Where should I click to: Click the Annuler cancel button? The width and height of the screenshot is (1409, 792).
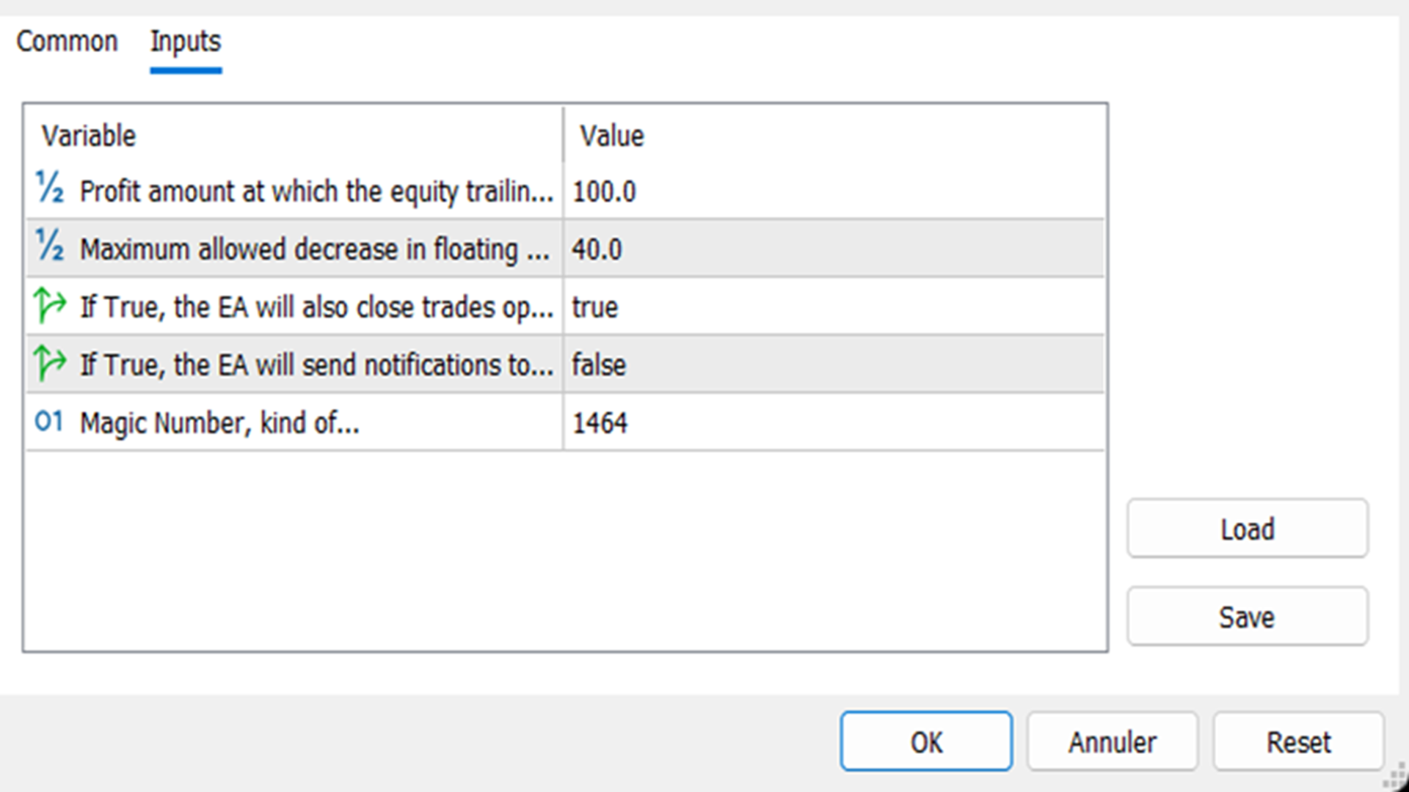coord(1112,742)
